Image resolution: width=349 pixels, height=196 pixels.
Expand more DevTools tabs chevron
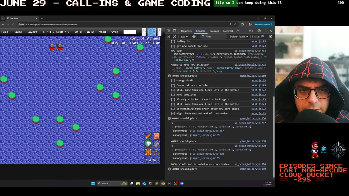click(238, 31)
